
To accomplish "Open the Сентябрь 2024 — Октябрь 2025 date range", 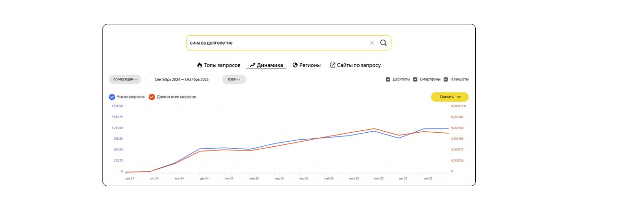I will pos(181,79).
